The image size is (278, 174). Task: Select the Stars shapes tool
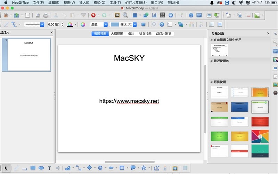tap(144, 168)
